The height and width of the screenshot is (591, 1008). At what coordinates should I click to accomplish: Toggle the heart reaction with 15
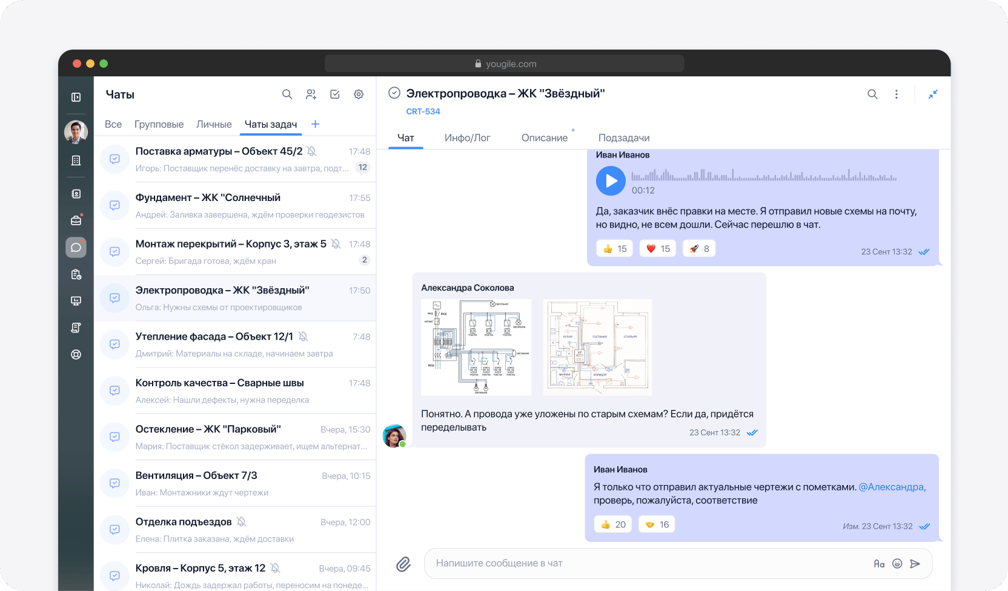(657, 249)
